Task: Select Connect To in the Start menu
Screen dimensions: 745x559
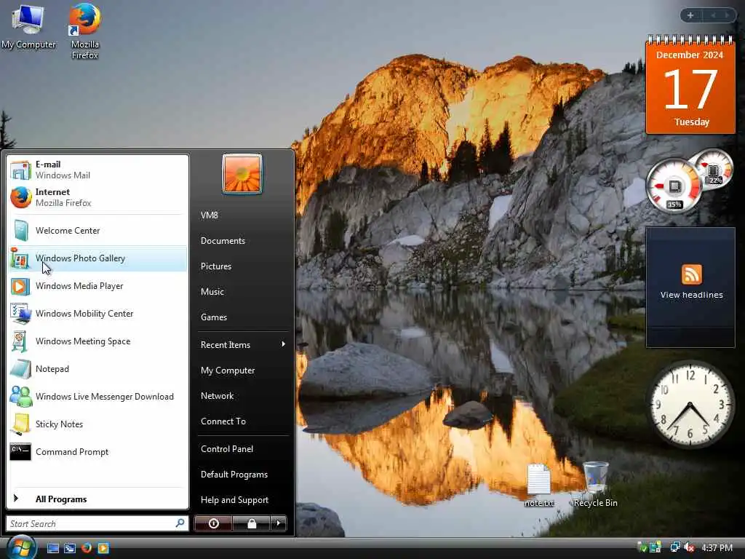Action: [x=223, y=421]
